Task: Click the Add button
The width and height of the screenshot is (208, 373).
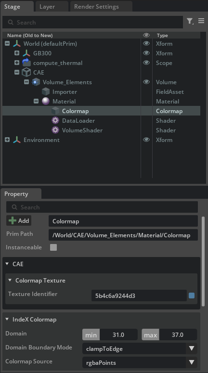Action: (19, 221)
